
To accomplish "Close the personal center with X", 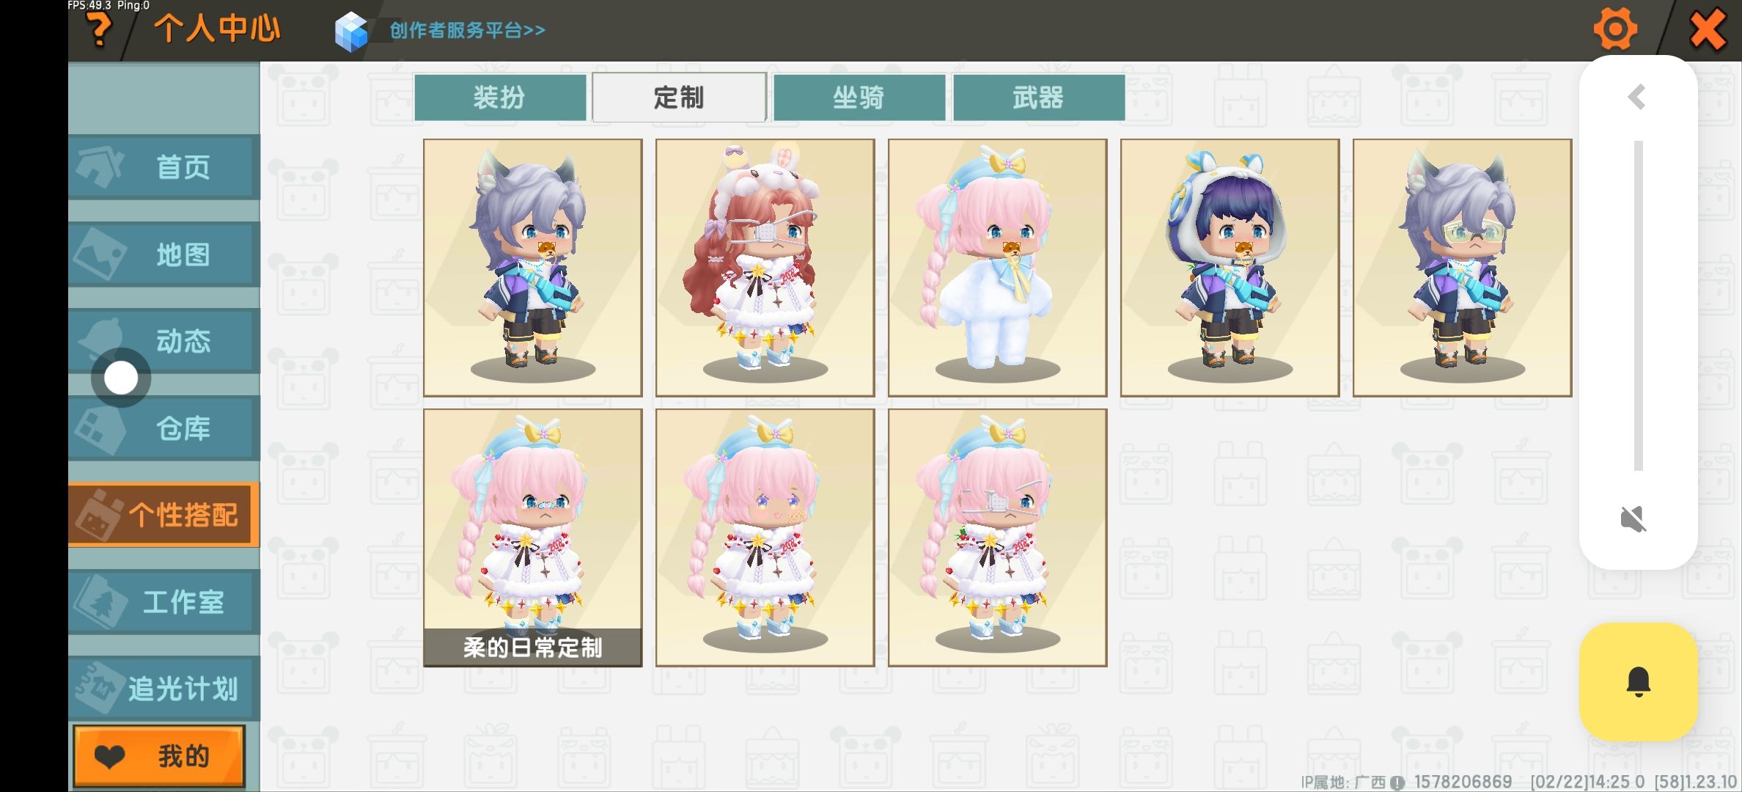I will (1707, 30).
